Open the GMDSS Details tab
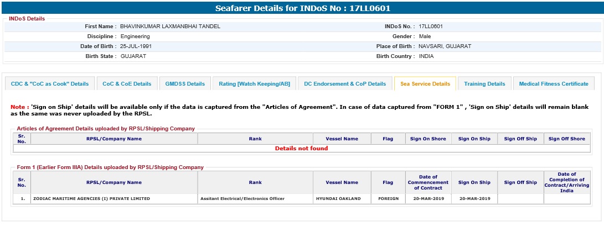 pos(185,84)
